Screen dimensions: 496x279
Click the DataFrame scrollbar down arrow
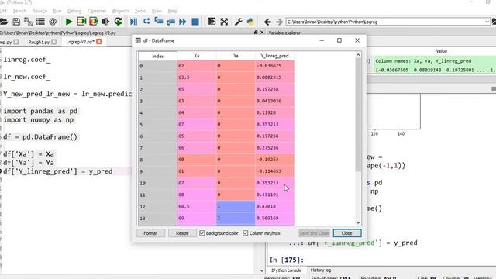pos(358,222)
